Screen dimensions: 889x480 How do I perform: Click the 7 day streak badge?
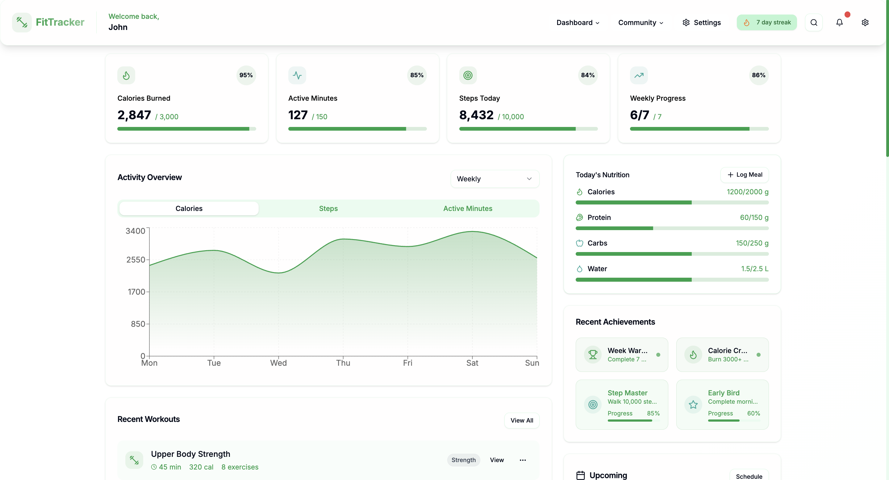[766, 23]
